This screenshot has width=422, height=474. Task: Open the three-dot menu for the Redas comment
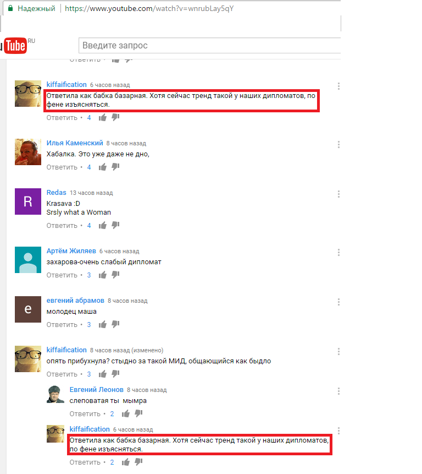[338, 194]
